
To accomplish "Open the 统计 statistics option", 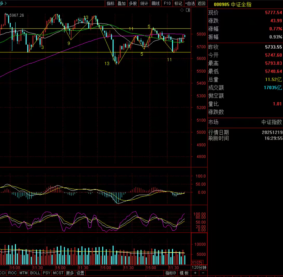I will [144, 3].
